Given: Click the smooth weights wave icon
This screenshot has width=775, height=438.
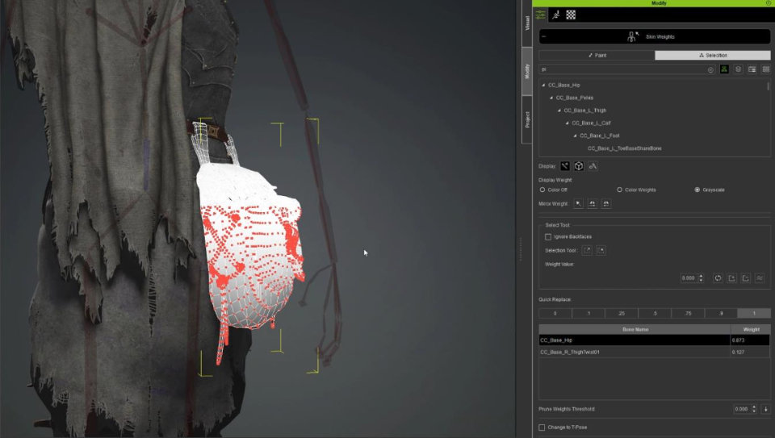Looking at the screenshot, I should (x=760, y=278).
